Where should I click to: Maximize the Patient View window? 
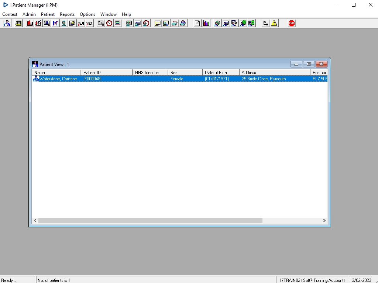tap(309, 64)
